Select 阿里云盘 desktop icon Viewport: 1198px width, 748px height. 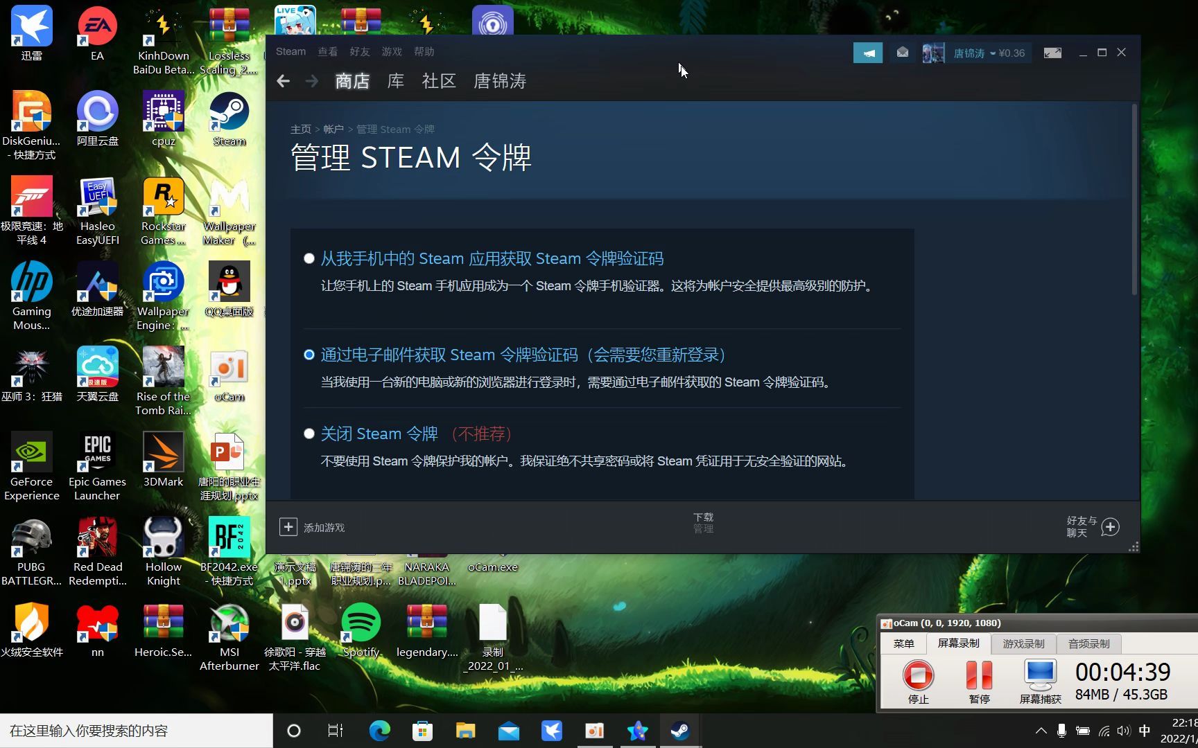coord(97,118)
